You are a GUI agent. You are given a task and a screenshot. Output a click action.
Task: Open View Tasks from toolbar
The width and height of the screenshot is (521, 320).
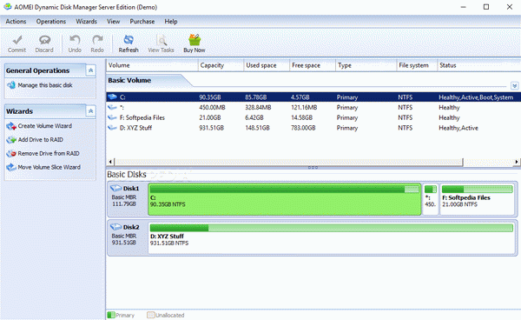click(162, 43)
